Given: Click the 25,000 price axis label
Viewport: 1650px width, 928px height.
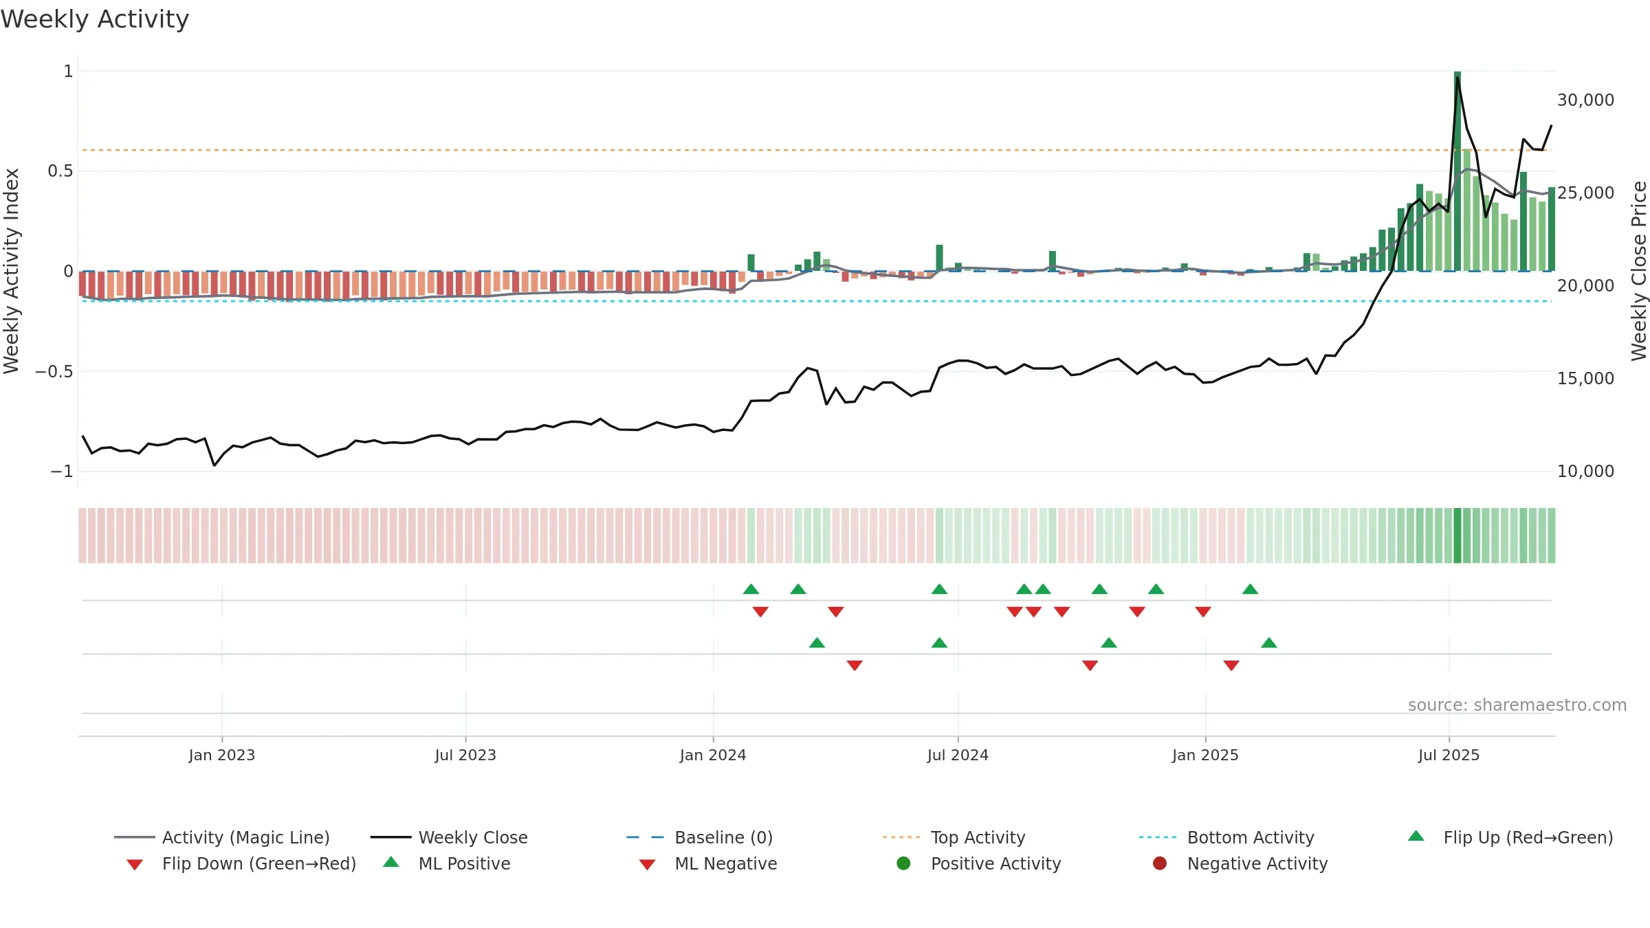Looking at the screenshot, I should click(x=1585, y=193).
